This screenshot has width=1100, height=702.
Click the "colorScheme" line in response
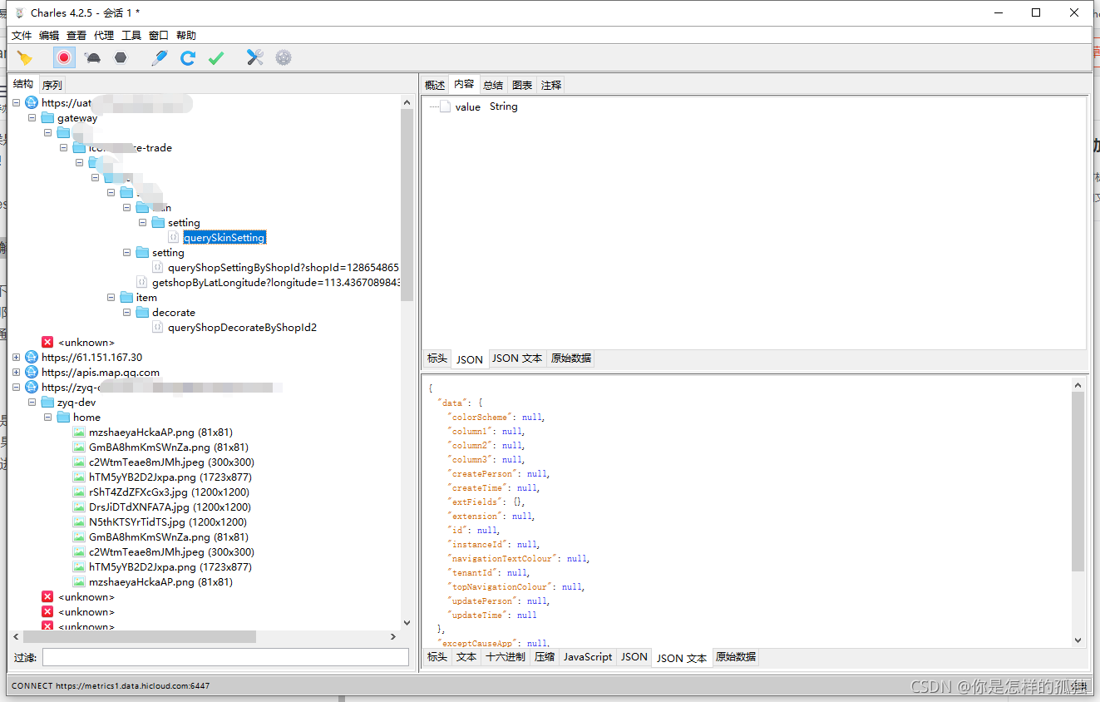click(497, 417)
